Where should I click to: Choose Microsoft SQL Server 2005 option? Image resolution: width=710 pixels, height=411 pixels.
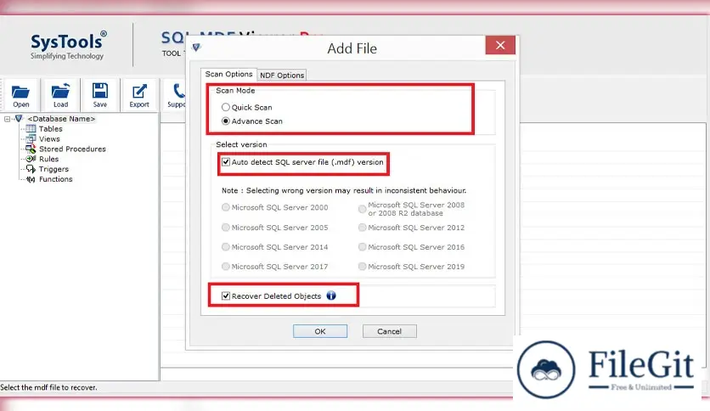(226, 228)
